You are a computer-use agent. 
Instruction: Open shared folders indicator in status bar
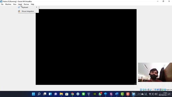[153, 90]
